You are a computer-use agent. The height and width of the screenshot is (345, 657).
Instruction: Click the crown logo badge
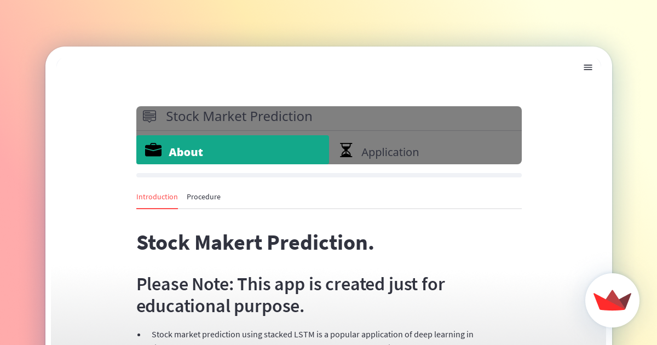point(612,300)
